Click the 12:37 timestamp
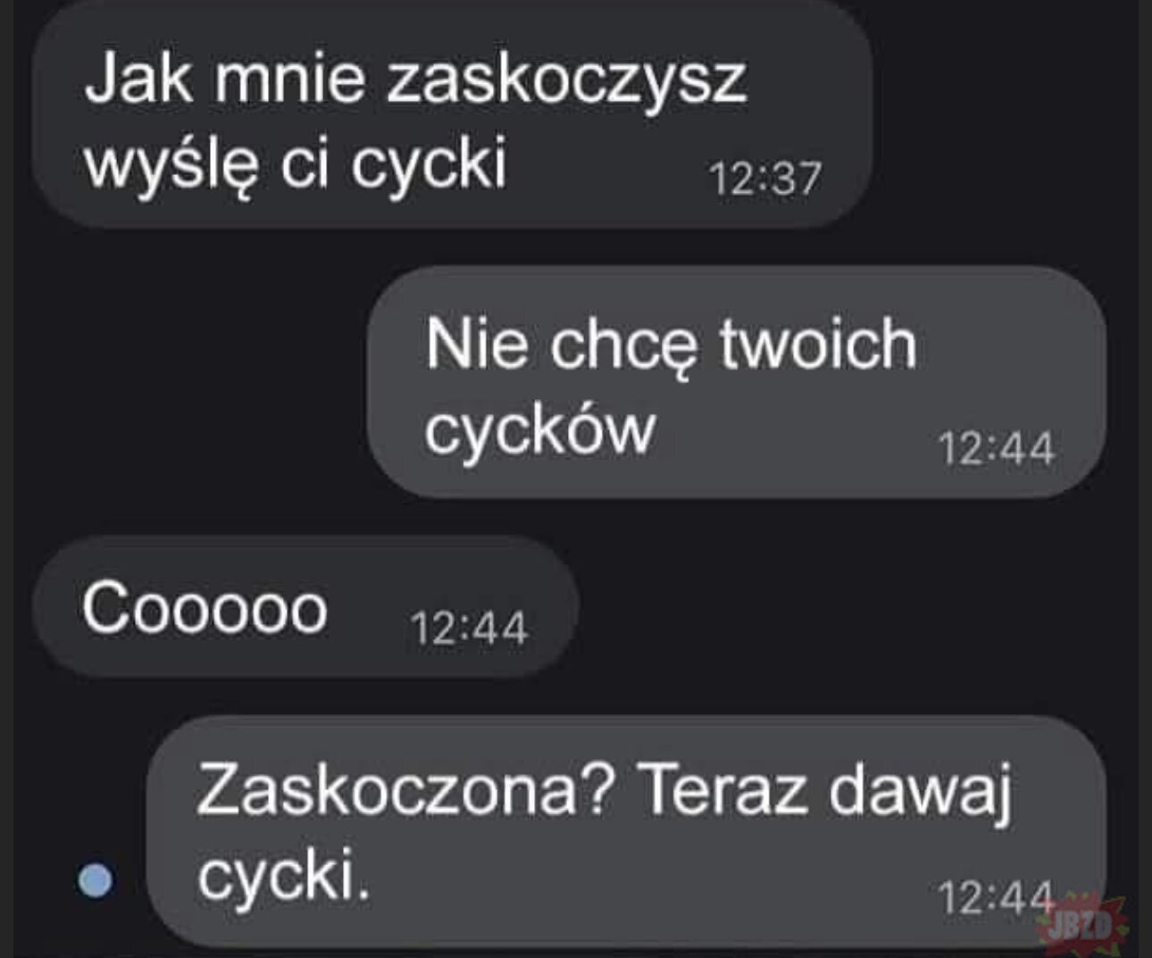The width and height of the screenshot is (1152, 958). pos(765,179)
